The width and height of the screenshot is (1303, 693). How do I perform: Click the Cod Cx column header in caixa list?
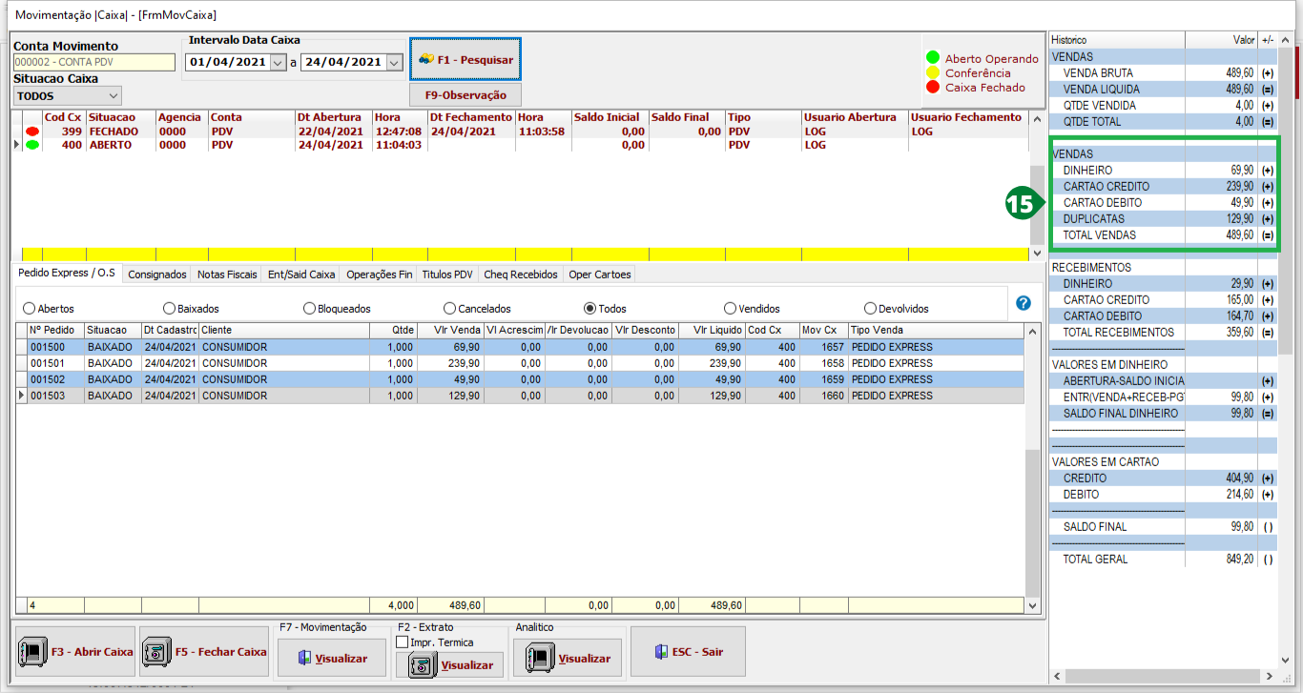(63, 117)
